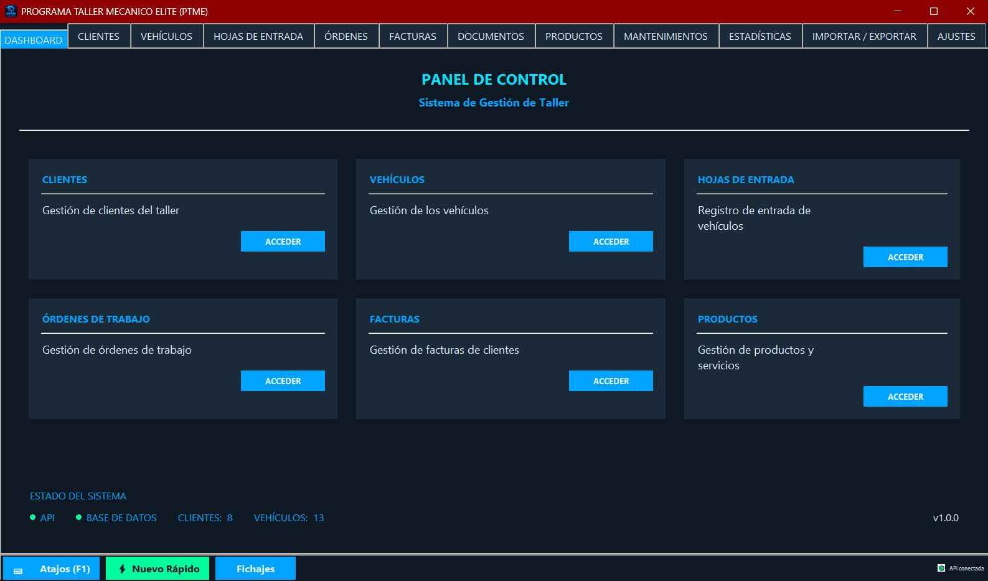Click ACCEDER in the CLIENTES card

(283, 242)
